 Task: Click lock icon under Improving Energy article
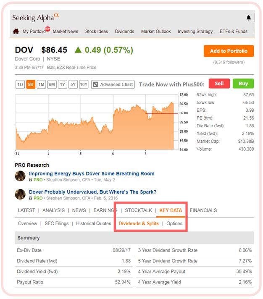pos(30,180)
